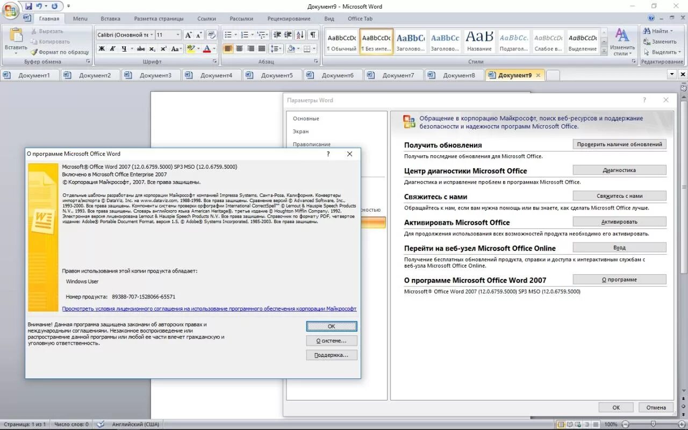Open the font size dropdown
Screen dimensions: 688x430
click(178, 35)
